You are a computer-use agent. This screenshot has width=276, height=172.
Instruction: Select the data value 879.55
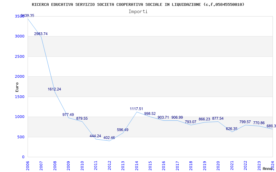coord(82,118)
